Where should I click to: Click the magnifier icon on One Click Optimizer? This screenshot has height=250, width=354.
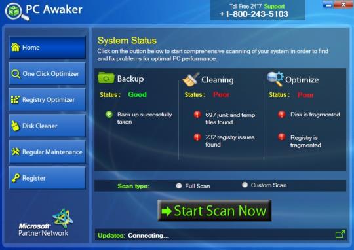coord(16,74)
